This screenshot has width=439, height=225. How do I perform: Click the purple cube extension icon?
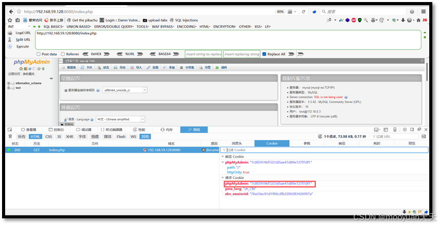[x=347, y=20]
